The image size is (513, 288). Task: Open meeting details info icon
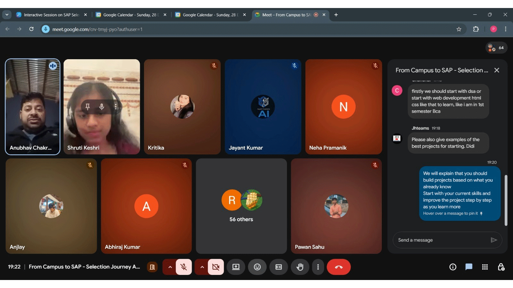tap(453, 267)
